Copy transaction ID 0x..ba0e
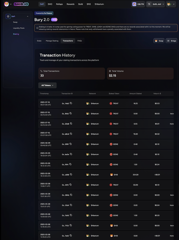 pyautogui.click(x=71, y=154)
